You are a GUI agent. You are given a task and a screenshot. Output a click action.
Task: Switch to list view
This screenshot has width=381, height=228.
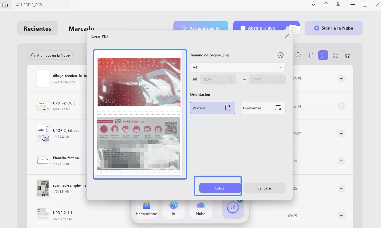tap(323, 55)
